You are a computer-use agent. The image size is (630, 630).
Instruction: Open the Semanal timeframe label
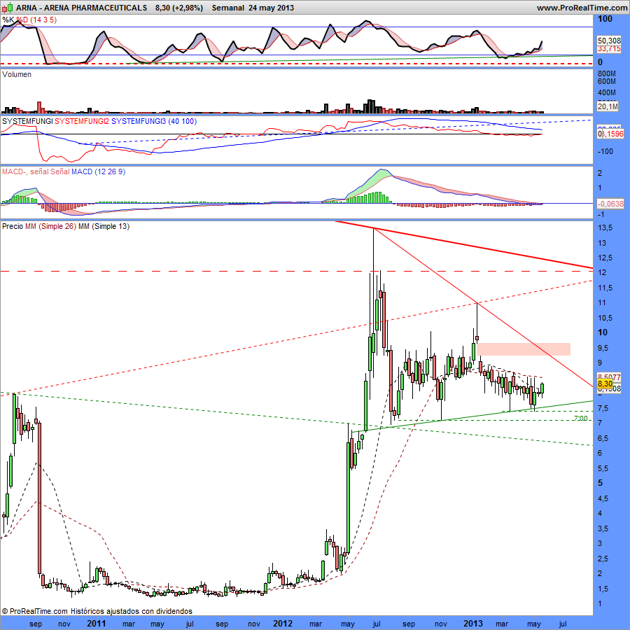pyautogui.click(x=227, y=8)
